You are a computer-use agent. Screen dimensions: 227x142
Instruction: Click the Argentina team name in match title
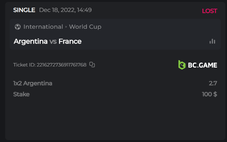coord(31,41)
